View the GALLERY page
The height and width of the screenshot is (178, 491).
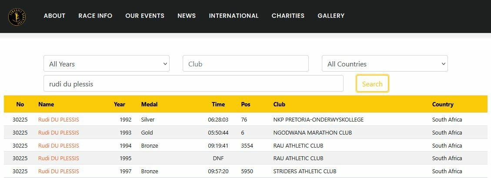tap(331, 16)
